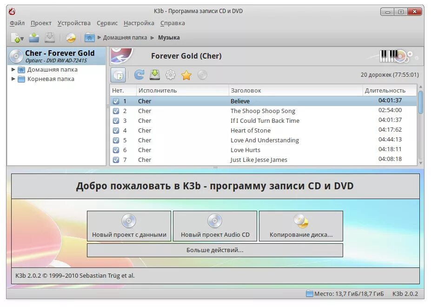
Task: Open the Настройка menu
Action: [x=139, y=23]
